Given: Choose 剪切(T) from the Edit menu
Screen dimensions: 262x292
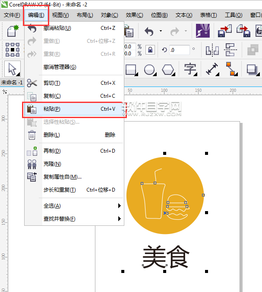Looking at the screenshot, I should click(x=74, y=83).
